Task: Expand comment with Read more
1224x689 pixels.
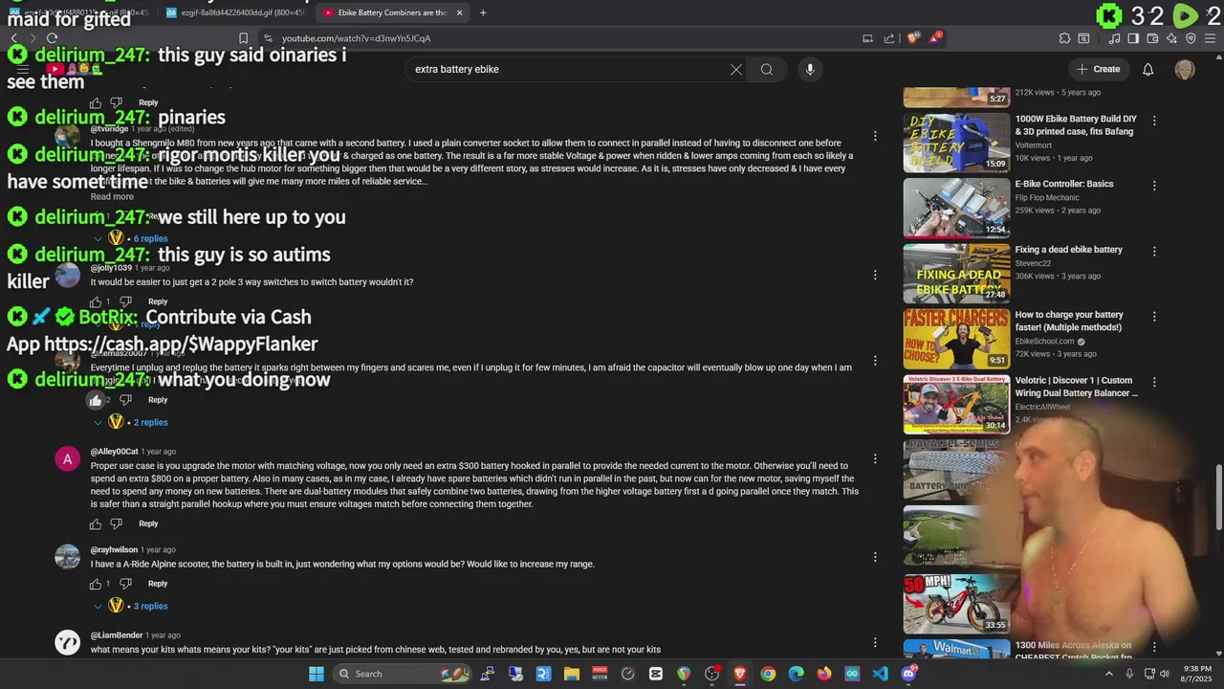Action: (x=112, y=196)
